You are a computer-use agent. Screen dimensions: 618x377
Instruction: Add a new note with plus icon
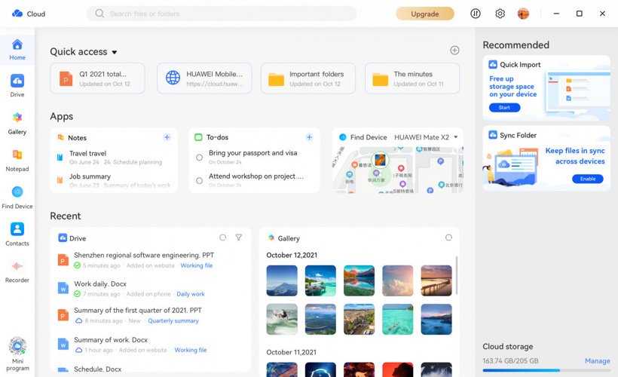pyautogui.click(x=167, y=137)
